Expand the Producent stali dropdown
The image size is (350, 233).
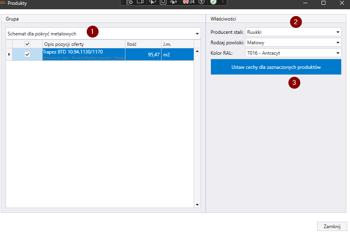pos(338,32)
